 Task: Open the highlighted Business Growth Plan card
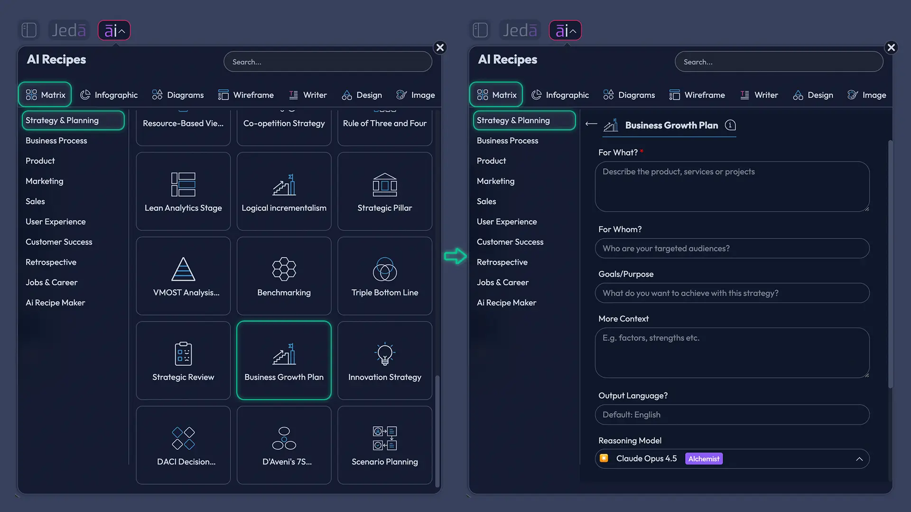pyautogui.click(x=284, y=361)
